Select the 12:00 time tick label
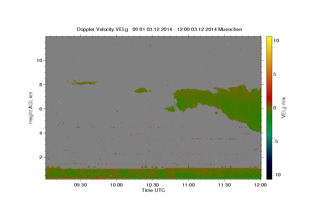Viewport: 323px width, 215px height. pos(260,185)
